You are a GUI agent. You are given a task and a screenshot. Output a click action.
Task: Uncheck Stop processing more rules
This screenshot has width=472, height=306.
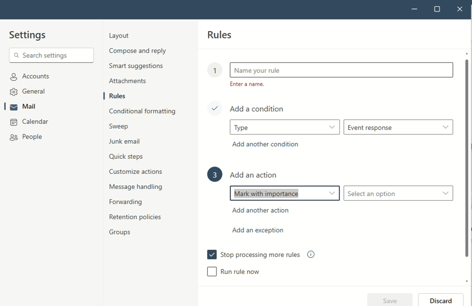212,255
